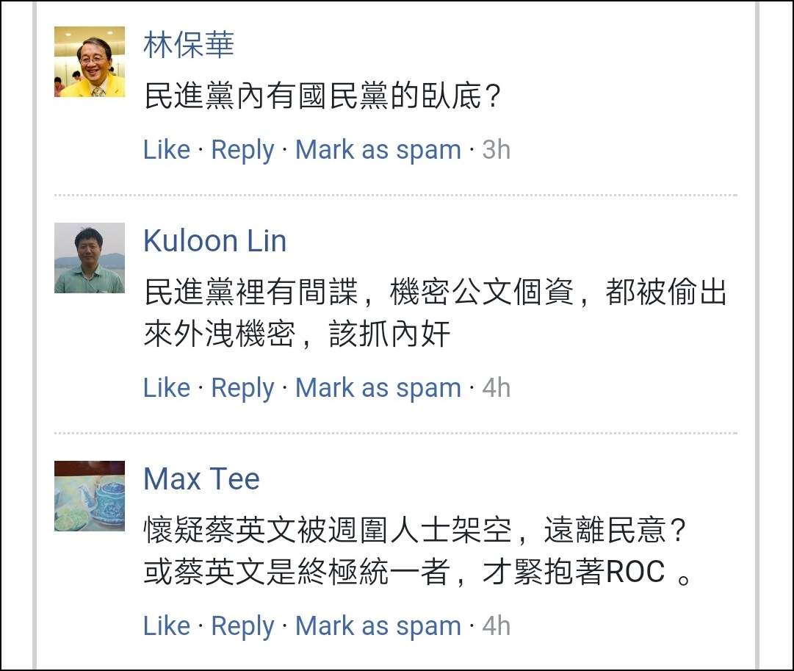Select Max Tee's comment text about 蔡英文

[416, 551]
